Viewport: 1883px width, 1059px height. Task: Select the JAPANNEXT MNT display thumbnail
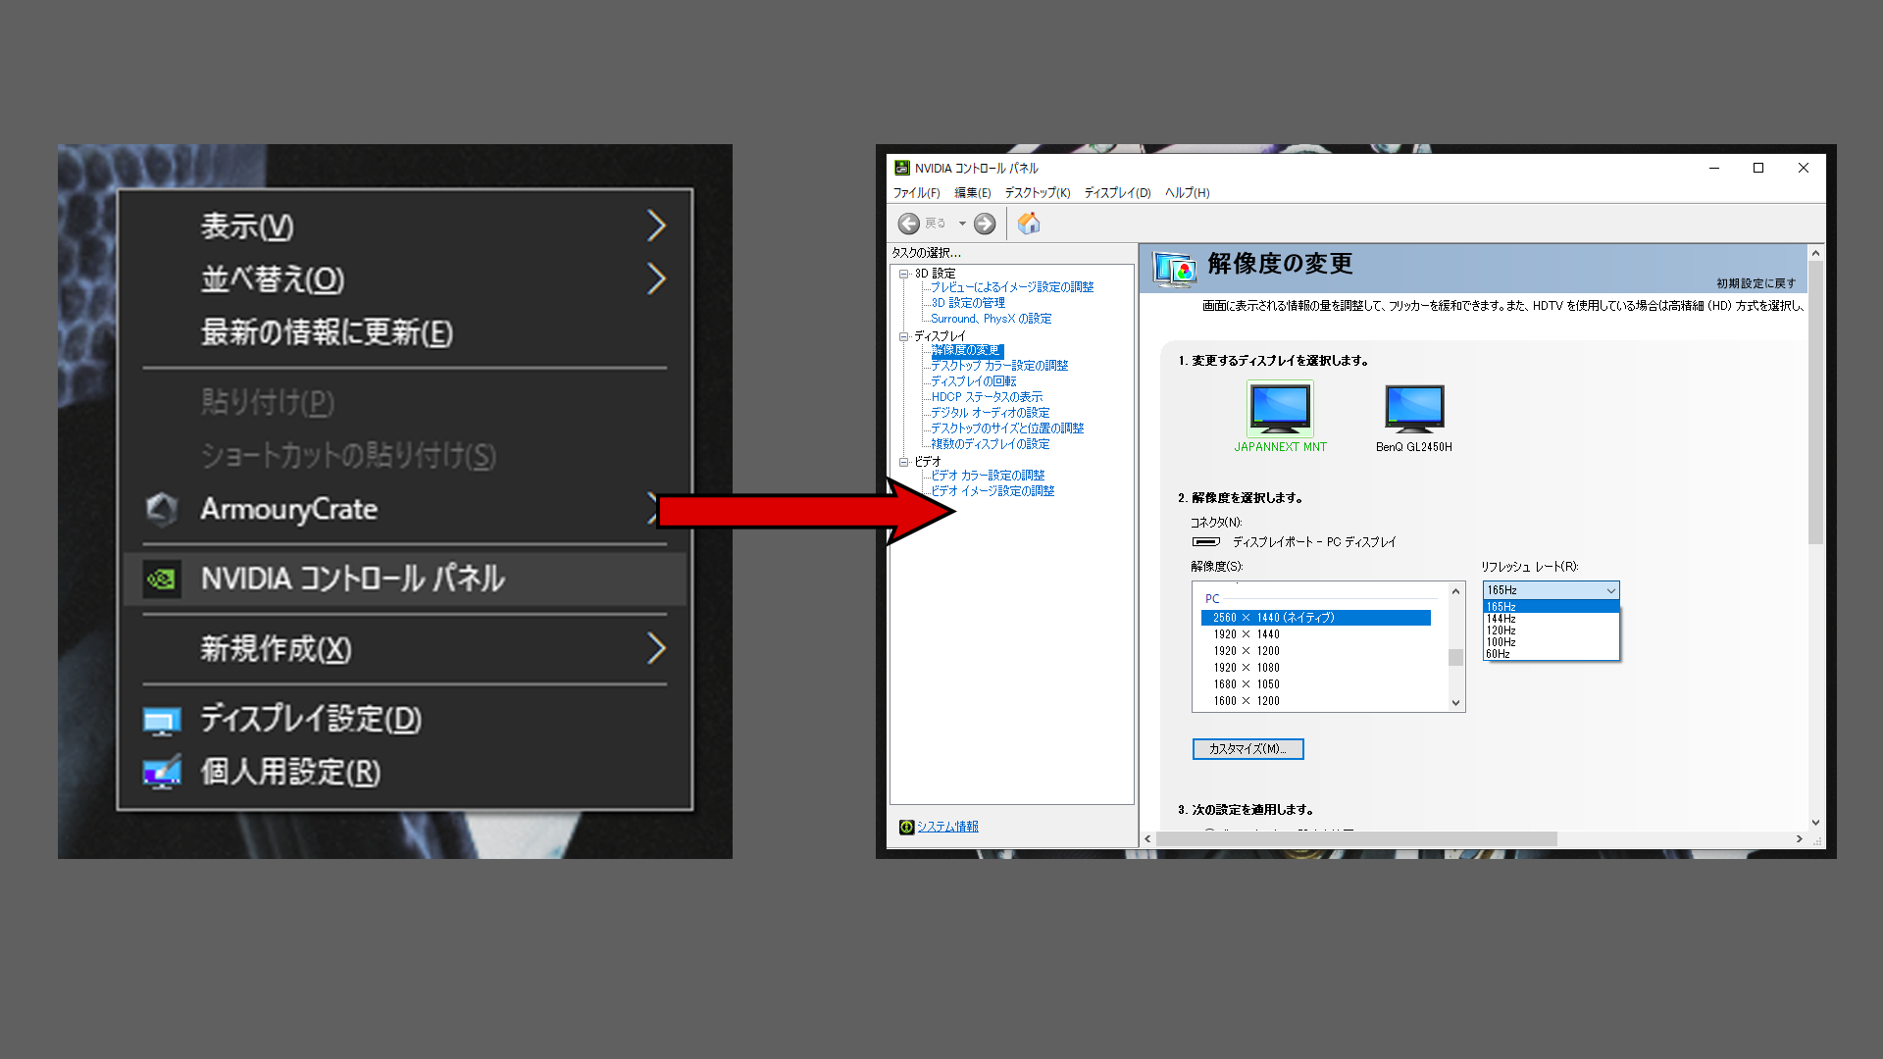click(1280, 408)
